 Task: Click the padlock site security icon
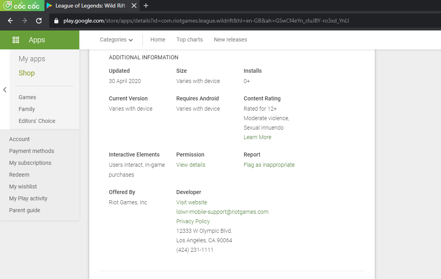[x=56, y=21]
